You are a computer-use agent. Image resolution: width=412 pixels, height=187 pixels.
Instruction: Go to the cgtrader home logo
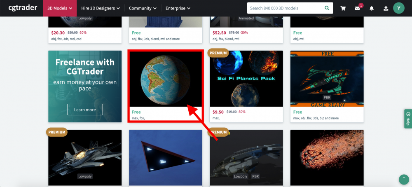(x=23, y=7)
